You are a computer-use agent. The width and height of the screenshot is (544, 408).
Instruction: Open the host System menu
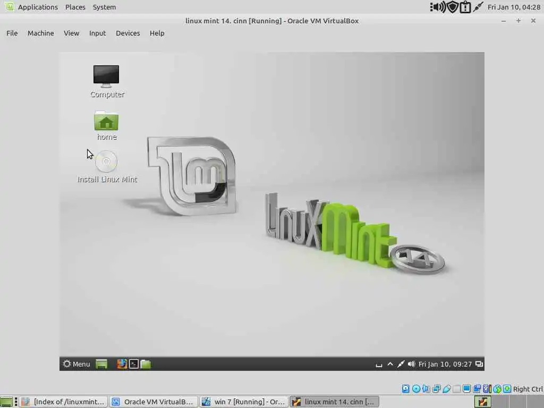tap(104, 7)
